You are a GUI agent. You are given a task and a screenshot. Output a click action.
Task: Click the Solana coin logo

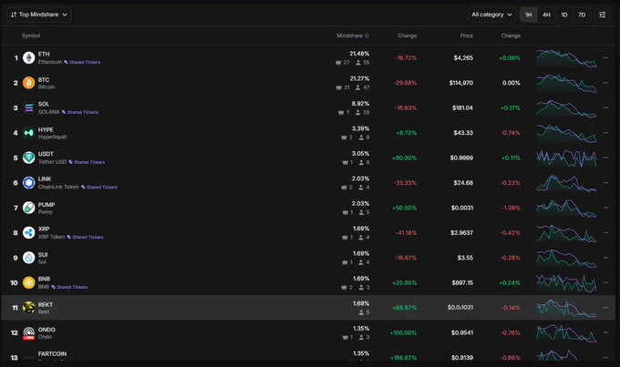[28, 107]
